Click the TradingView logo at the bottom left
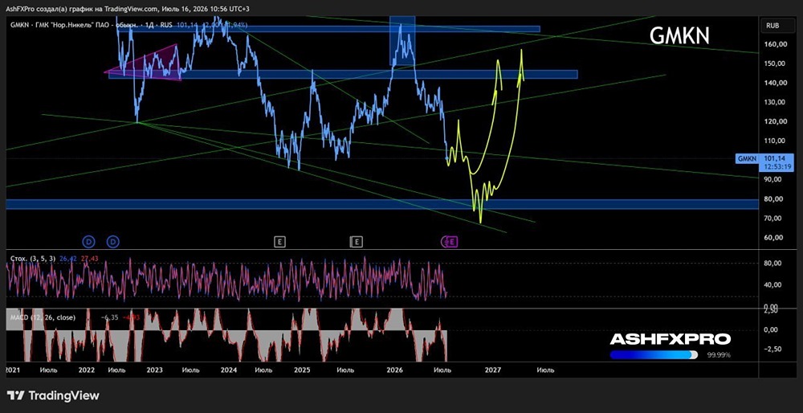Image resolution: width=803 pixels, height=413 pixels. click(x=53, y=395)
